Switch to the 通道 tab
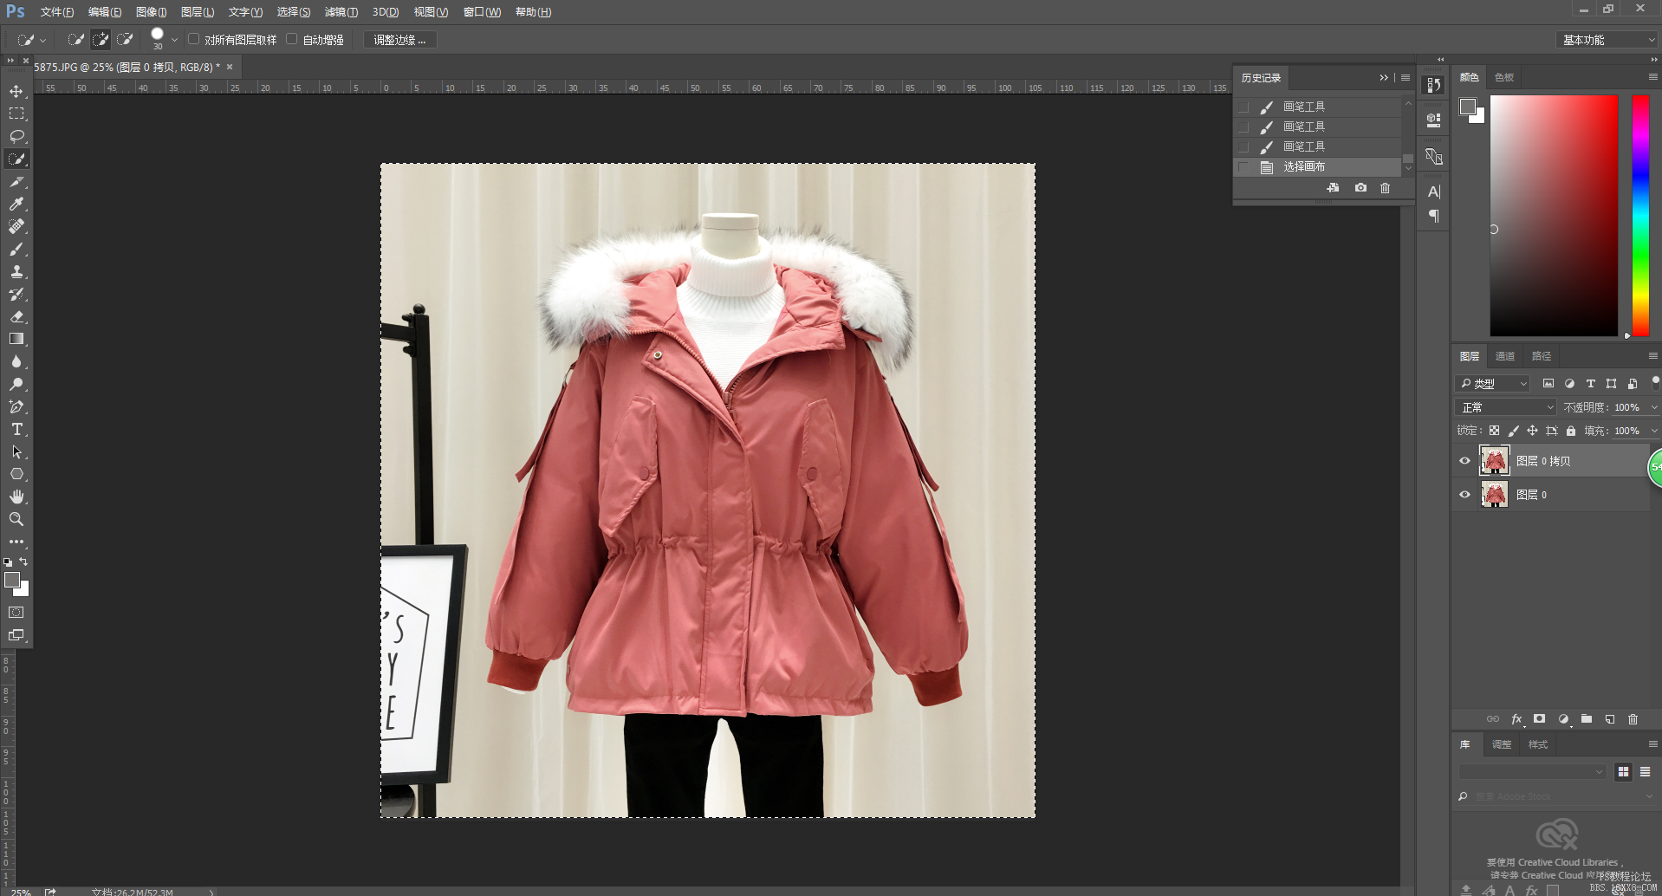Image resolution: width=1662 pixels, height=896 pixels. click(x=1505, y=356)
